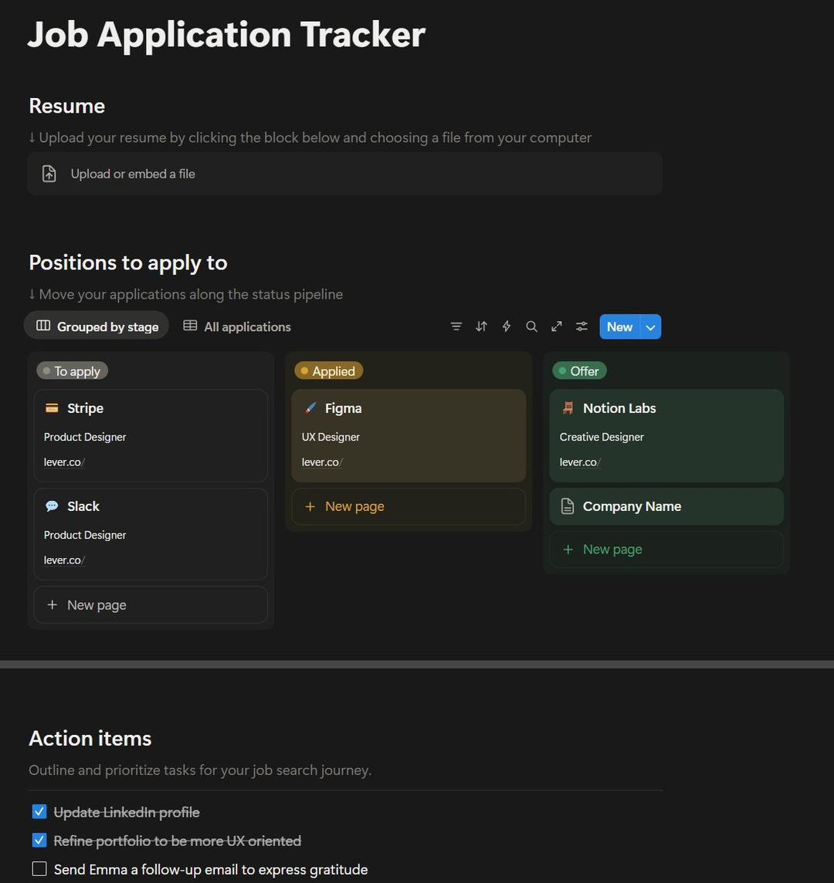Open the Figma card title
Viewport: 834px width, 883px height.
point(343,408)
